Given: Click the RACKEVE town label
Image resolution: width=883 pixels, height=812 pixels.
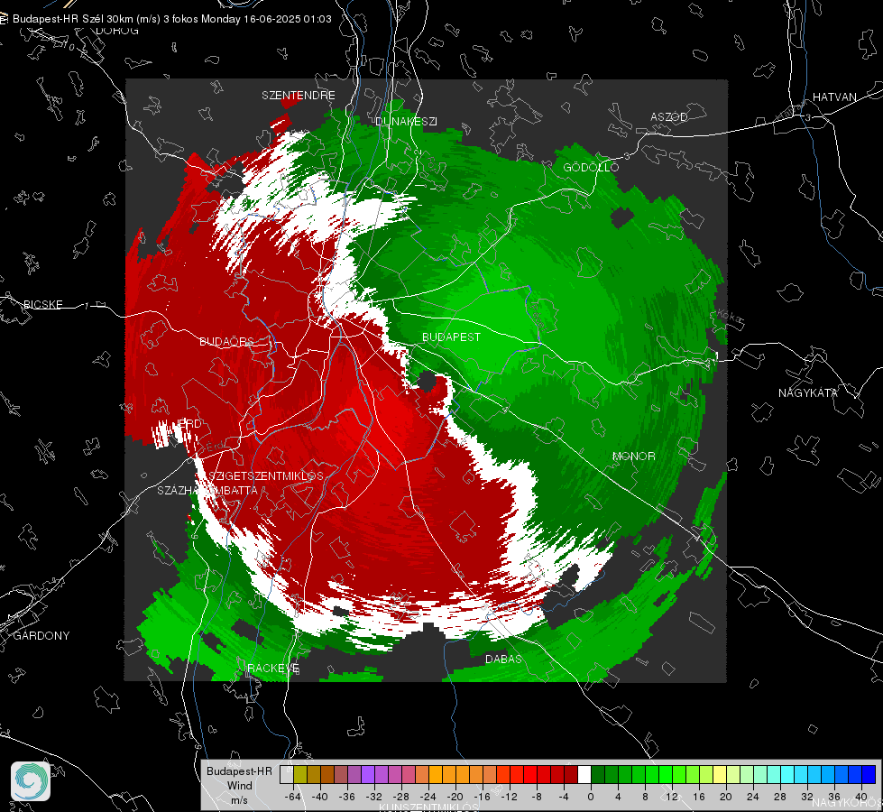Looking at the screenshot, I should coord(273,669).
